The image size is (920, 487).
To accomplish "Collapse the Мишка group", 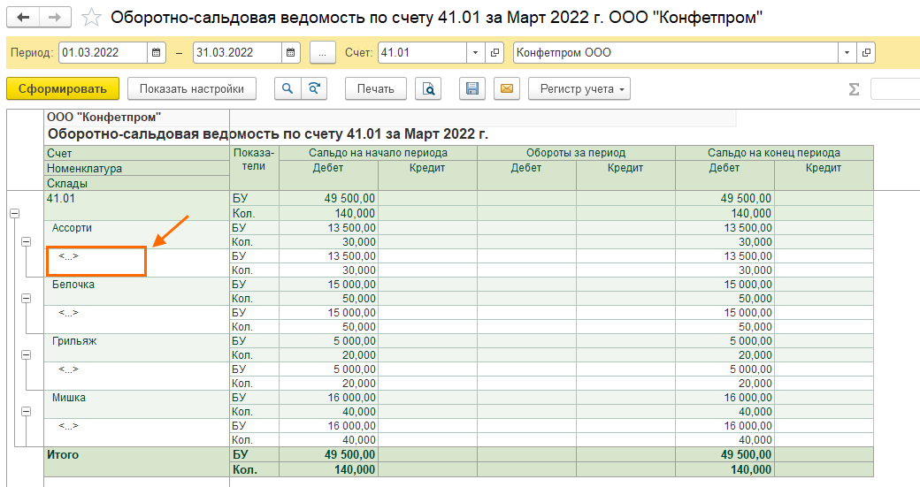I will tap(26, 411).
